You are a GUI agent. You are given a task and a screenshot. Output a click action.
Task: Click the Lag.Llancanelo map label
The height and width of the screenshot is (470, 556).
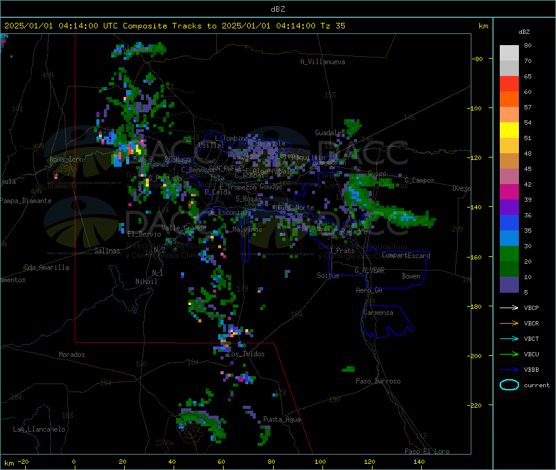pyautogui.click(x=39, y=429)
